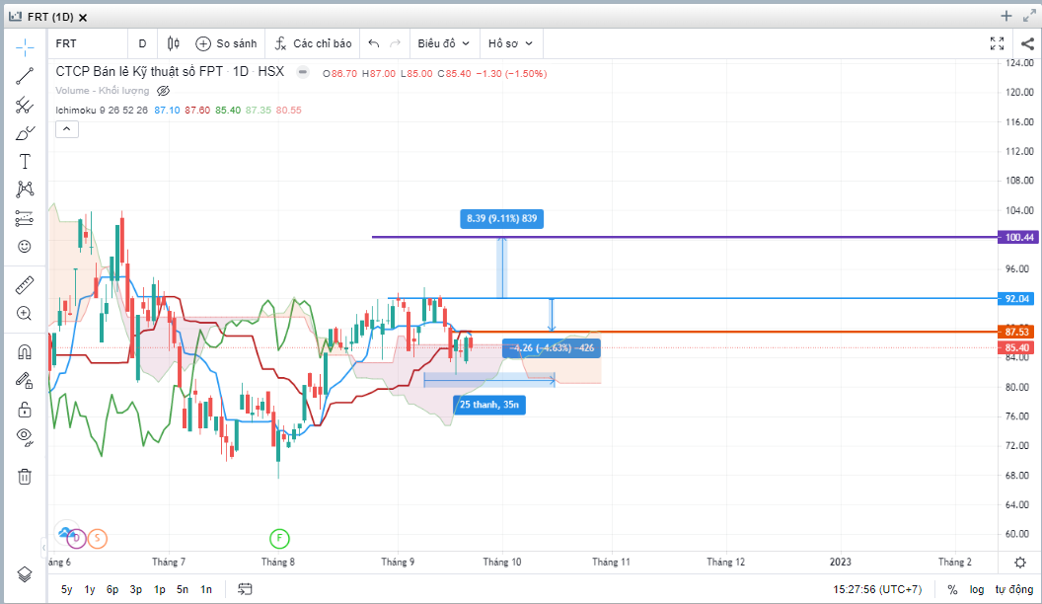Click the trash icon to remove drawings
The width and height of the screenshot is (1042, 604).
click(25, 477)
